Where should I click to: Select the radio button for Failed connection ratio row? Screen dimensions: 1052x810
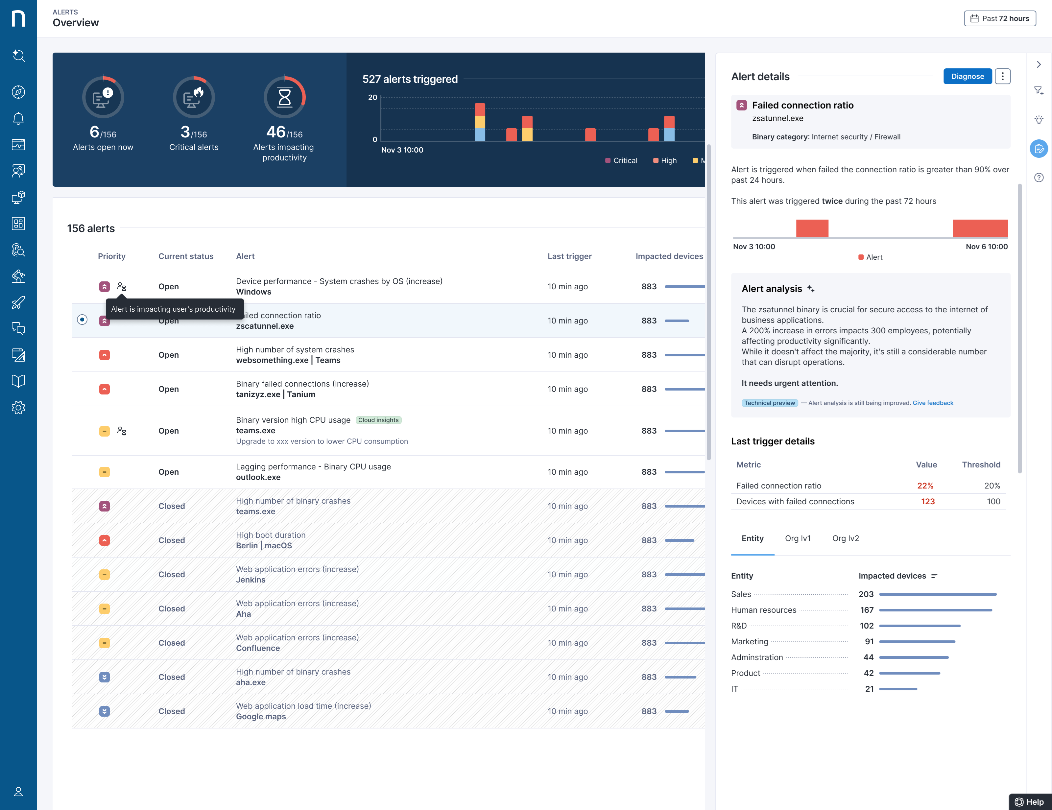(x=83, y=320)
